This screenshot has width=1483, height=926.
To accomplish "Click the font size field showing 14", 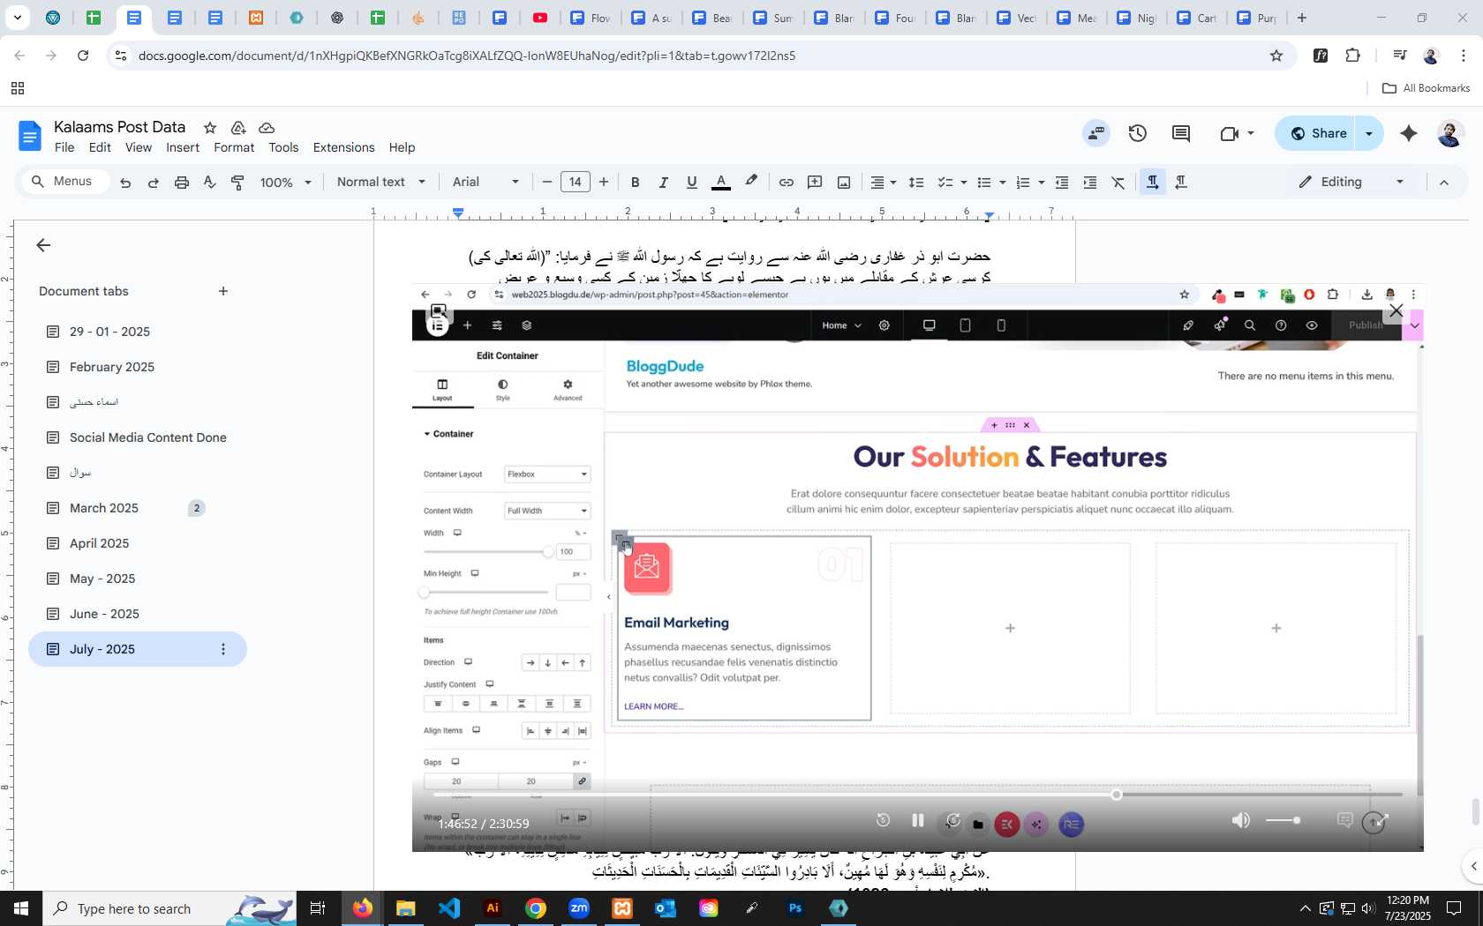I will tap(576, 183).
